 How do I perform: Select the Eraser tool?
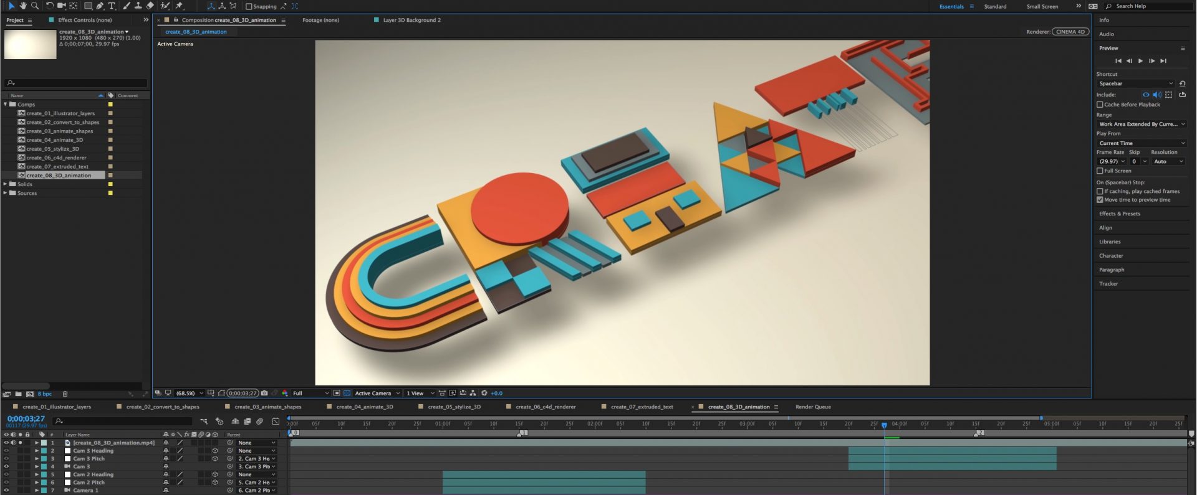[x=150, y=6]
